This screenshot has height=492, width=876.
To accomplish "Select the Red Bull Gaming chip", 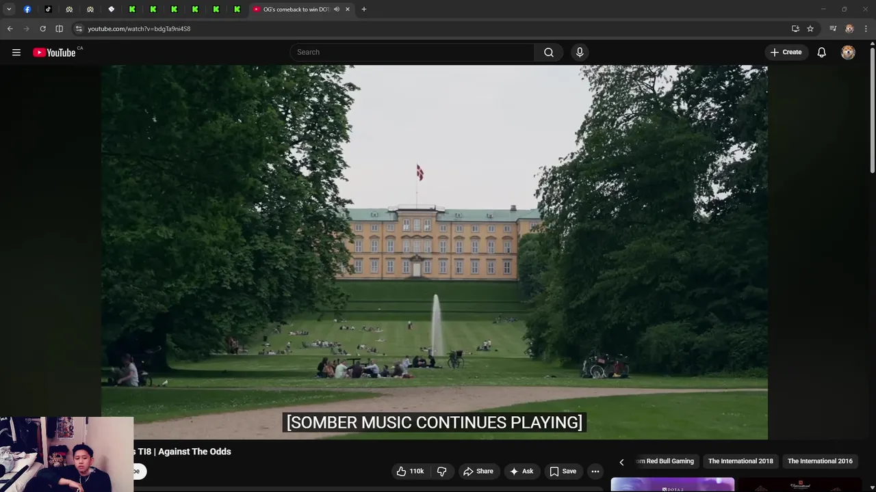I will click(666, 461).
